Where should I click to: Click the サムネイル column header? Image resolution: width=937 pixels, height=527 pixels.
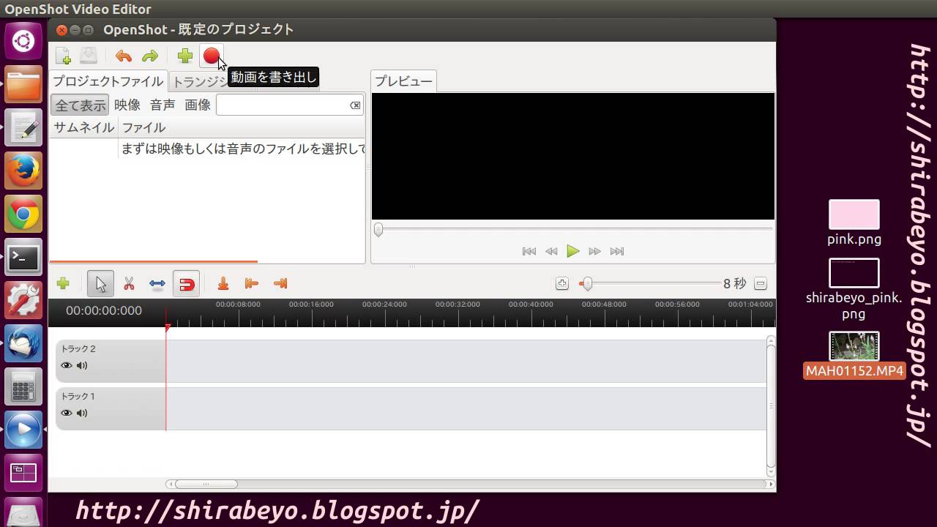pos(83,127)
